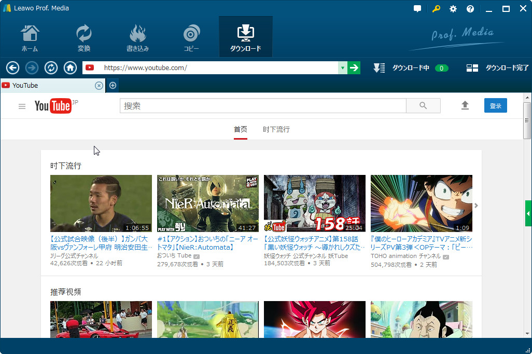Screen dimensions: 532x354
Task: Open the ガンバ大阪 match video thumbnail
Action: 101,203
